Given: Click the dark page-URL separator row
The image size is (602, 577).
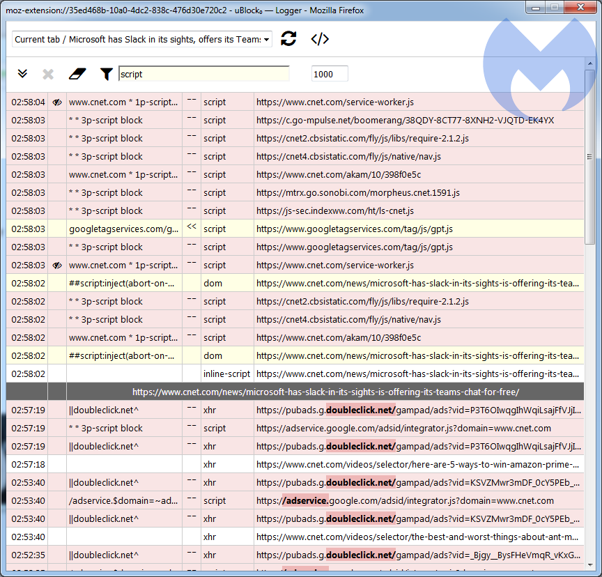Looking at the screenshot, I should [295, 392].
